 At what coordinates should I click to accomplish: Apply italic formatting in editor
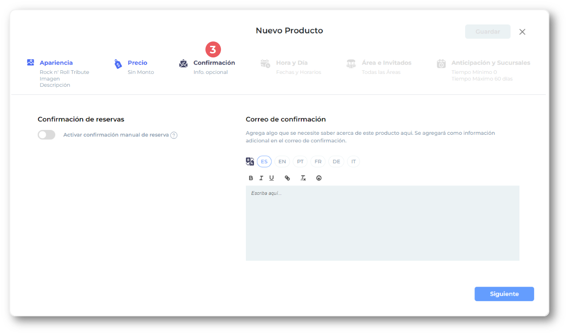click(x=261, y=178)
